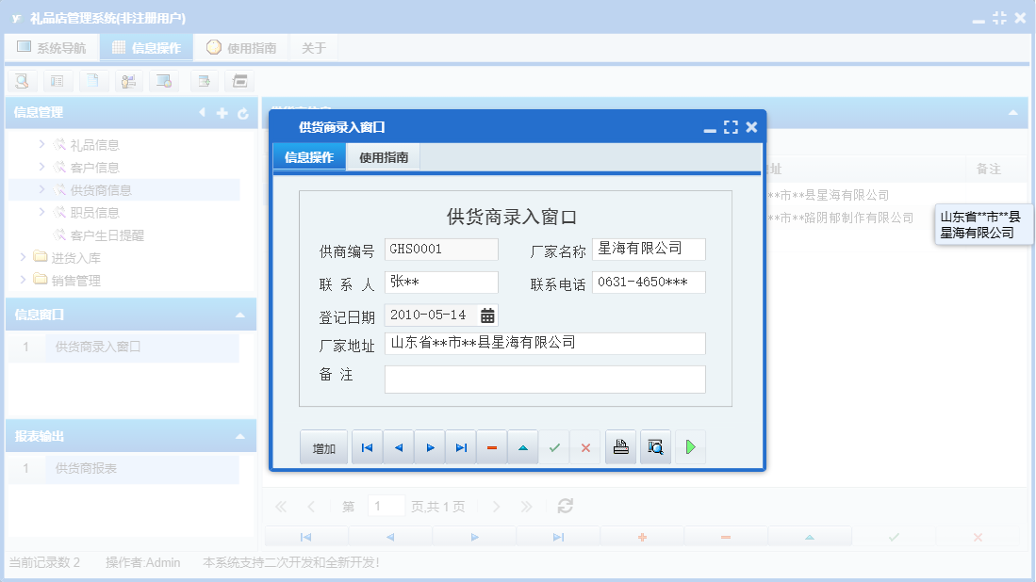Viewport: 1036px width, 582px height.
Task: Go to last page in pager
Action: point(526,506)
